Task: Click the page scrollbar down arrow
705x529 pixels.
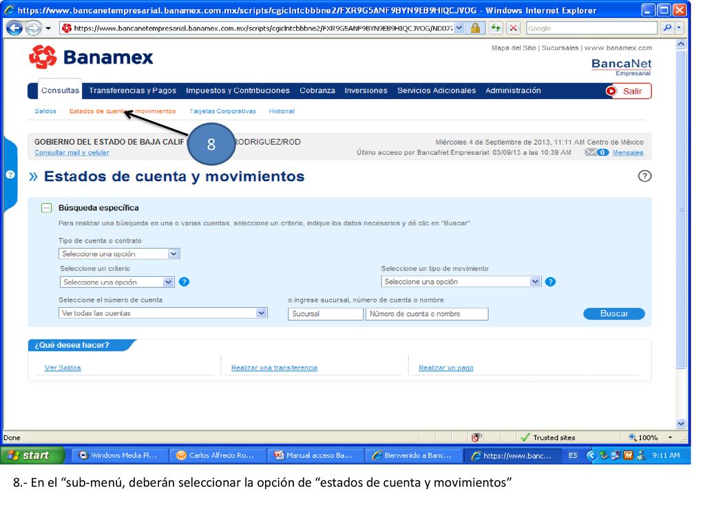Action: [x=681, y=424]
